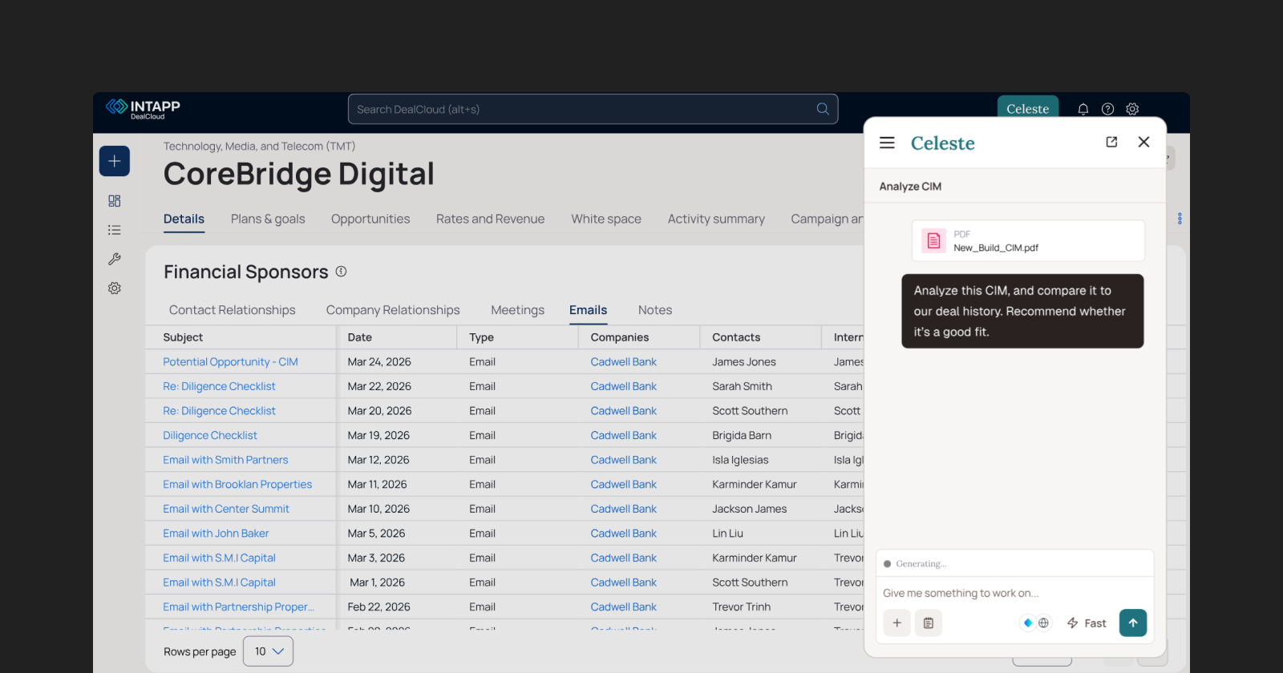Viewport: 1283px width, 673px height.
Task: Open the sidebar gear settings icon
Action: 115,288
